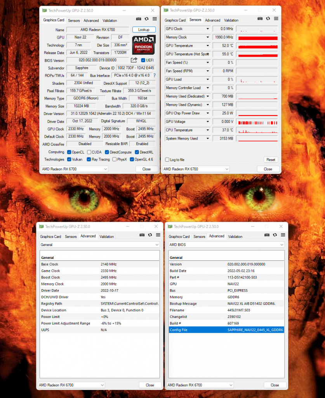
Task: Open Sensors tab in General Advanced window
Action: click(x=71, y=237)
